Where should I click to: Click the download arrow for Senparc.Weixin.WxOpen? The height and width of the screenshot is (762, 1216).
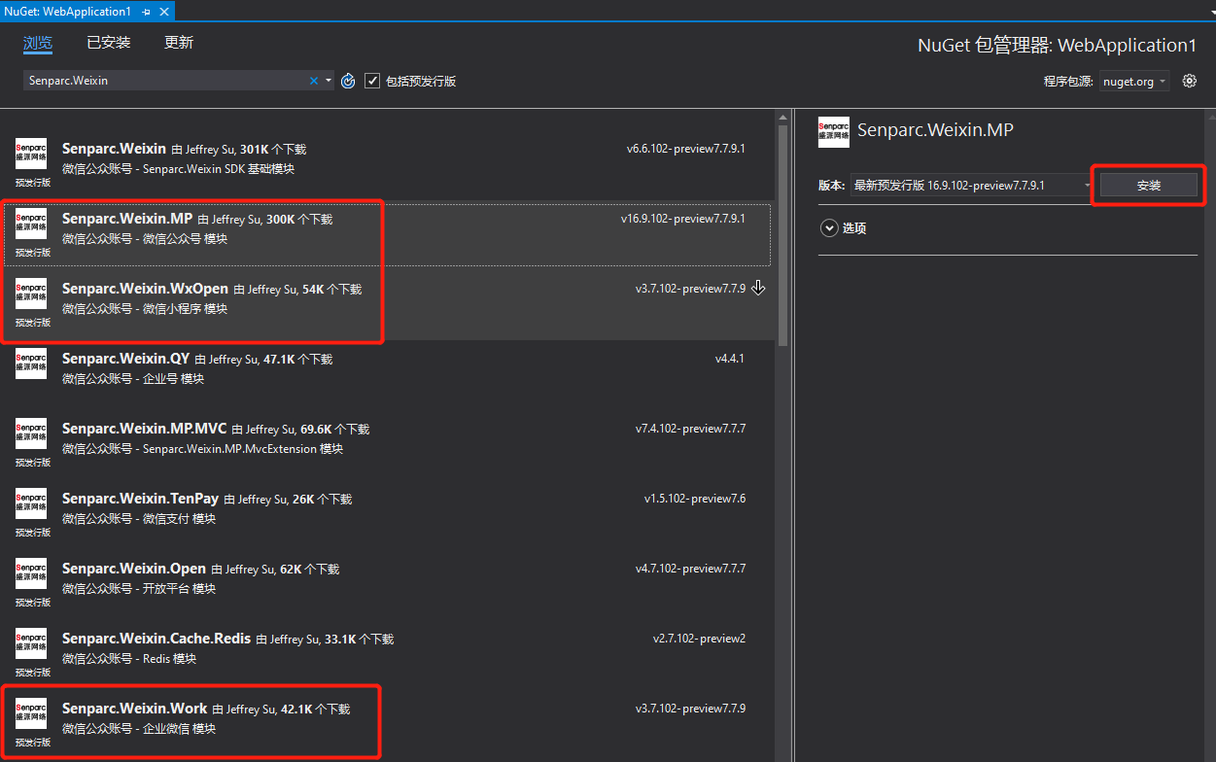click(759, 288)
